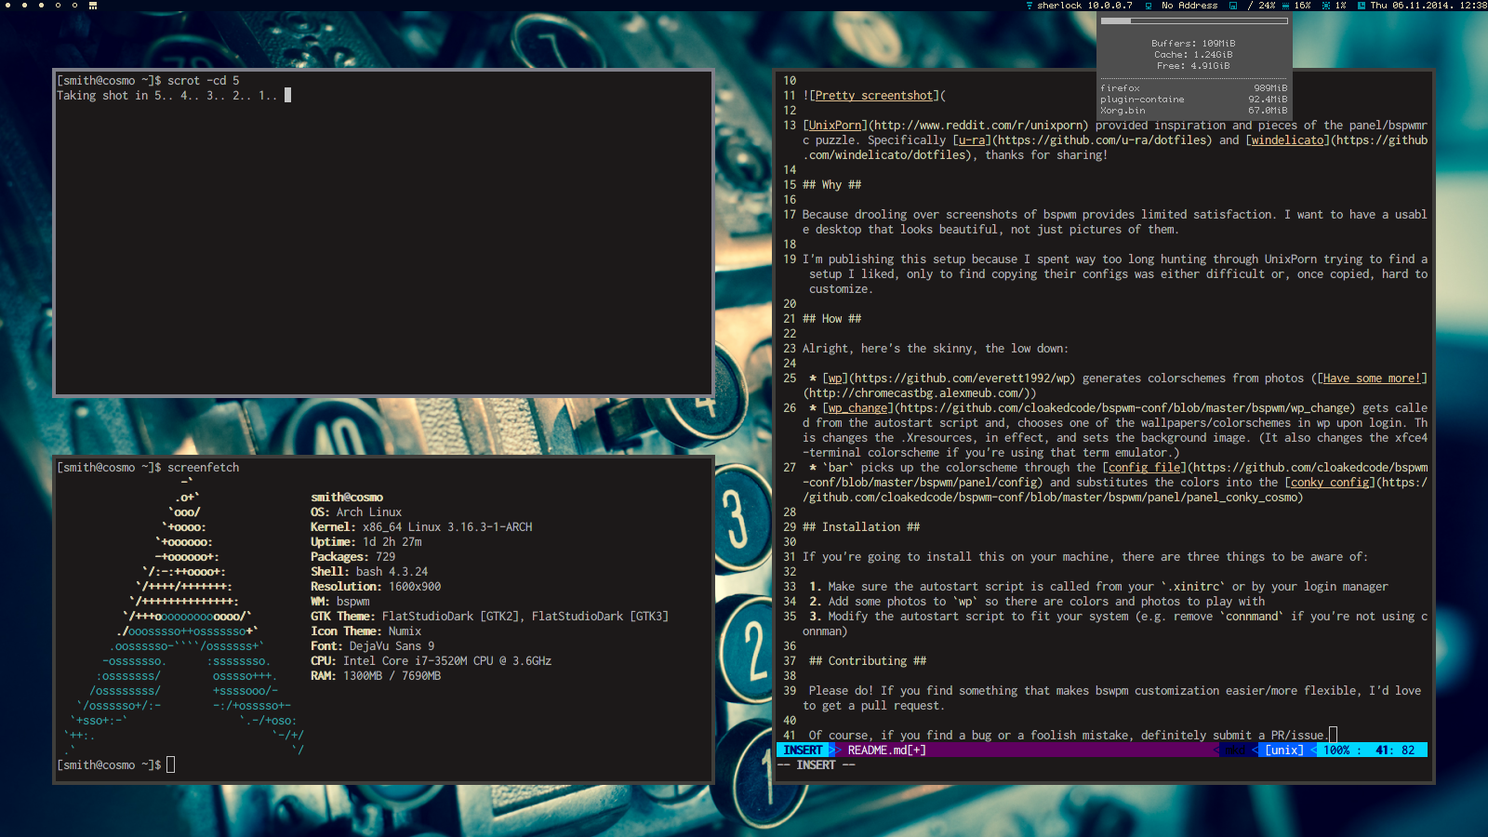
Task: Click the wp link on line 25
Action: click(835, 379)
